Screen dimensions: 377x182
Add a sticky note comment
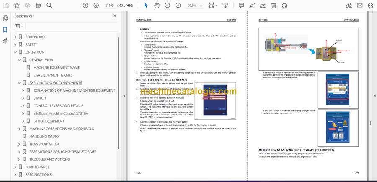coord(241,5)
